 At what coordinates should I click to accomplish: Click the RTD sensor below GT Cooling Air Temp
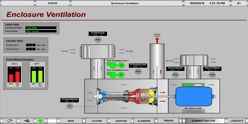[138, 72]
